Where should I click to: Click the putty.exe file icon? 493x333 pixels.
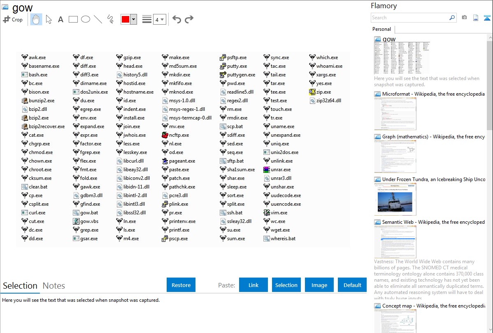(x=223, y=66)
